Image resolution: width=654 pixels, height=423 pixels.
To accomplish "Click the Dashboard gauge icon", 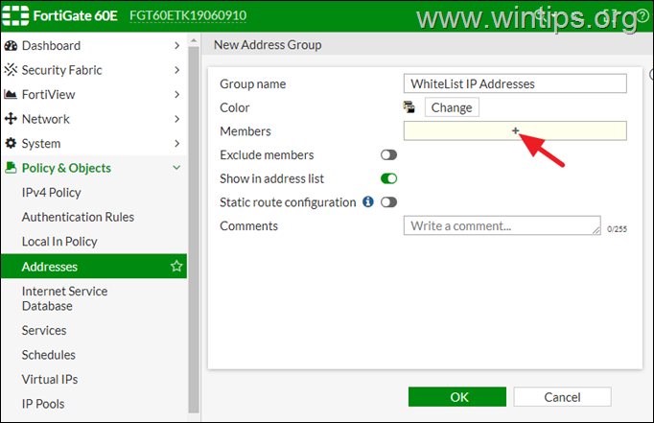I will click(11, 46).
